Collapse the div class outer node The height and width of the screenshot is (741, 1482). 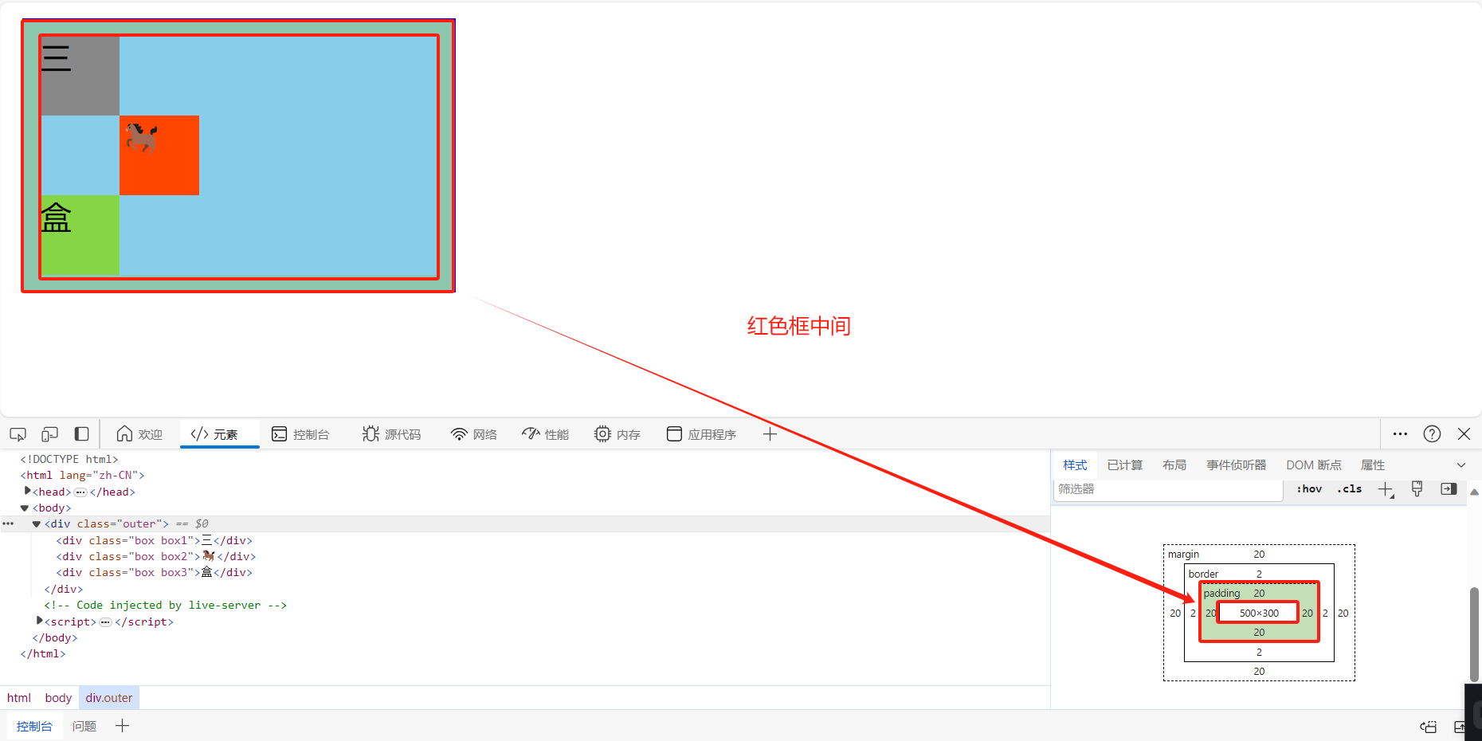click(x=37, y=523)
